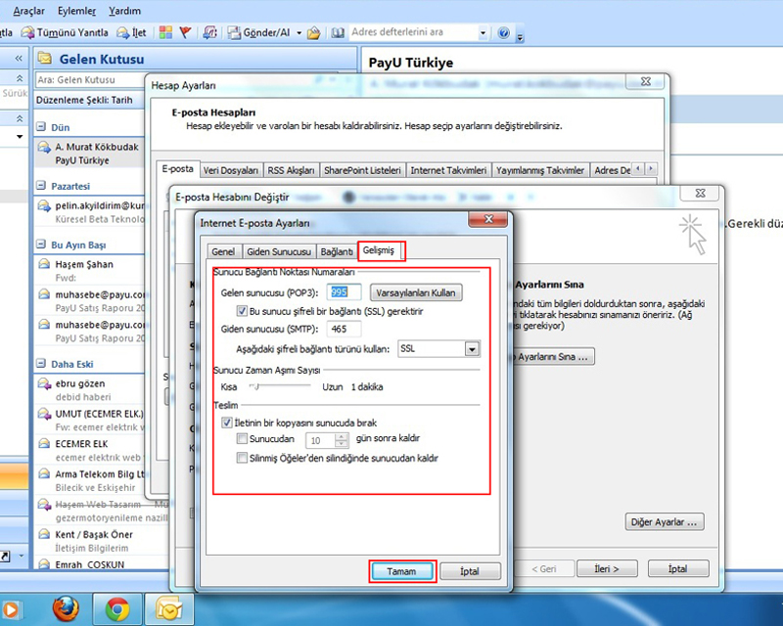Switch to Internet Takvimleri tab
This screenshot has width=783, height=626.
click(448, 170)
